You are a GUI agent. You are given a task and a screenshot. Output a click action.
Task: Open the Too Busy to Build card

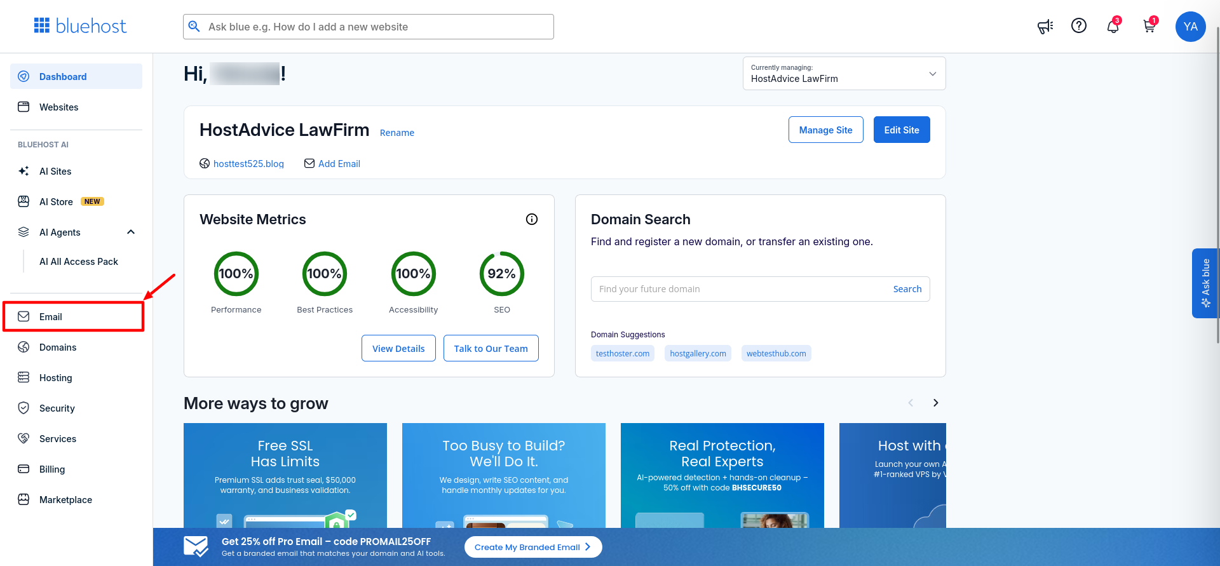pos(504,475)
